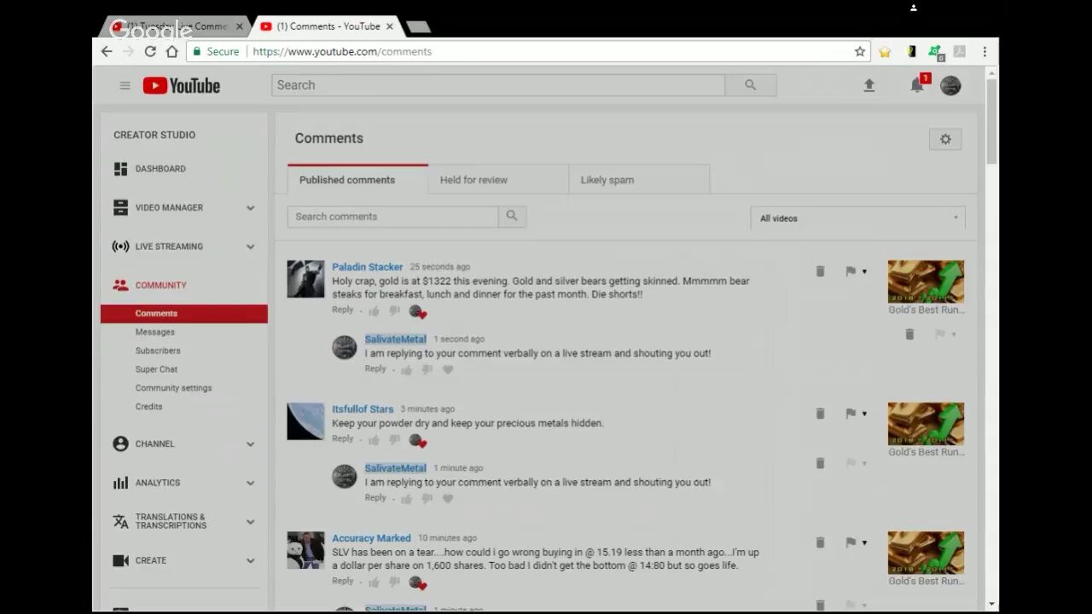Reply to Accuracy Marked's comment
The height and width of the screenshot is (614, 1092).
pyautogui.click(x=343, y=582)
